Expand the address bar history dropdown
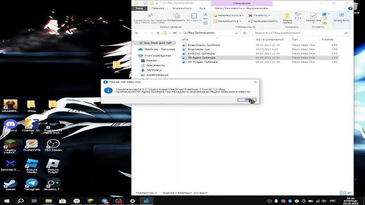This screenshot has height=205, width=365. point(236,33)
